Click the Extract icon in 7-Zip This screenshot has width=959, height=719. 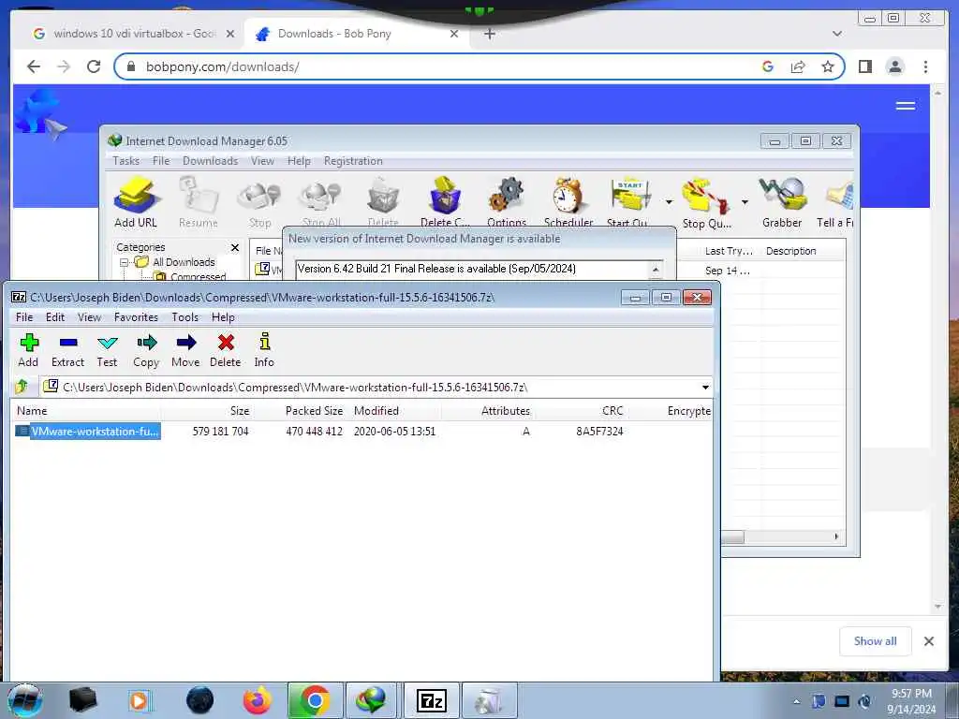67,350
